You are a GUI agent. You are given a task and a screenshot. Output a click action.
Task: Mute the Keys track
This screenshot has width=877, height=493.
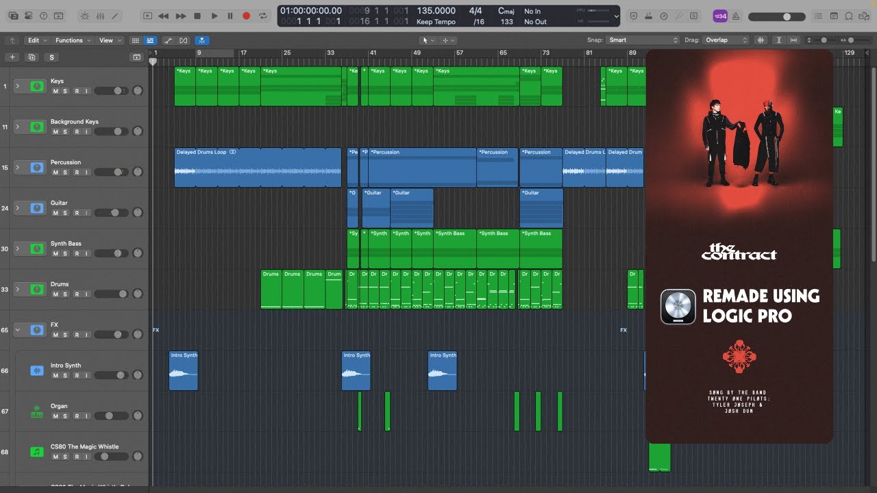click(x=55, y=91)
